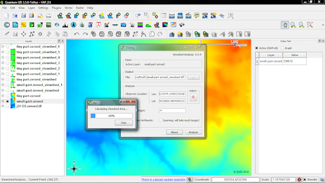Click the Text Annotation icon
The image size is (325, 183).
pyautogui.click(x=230, y=16)
